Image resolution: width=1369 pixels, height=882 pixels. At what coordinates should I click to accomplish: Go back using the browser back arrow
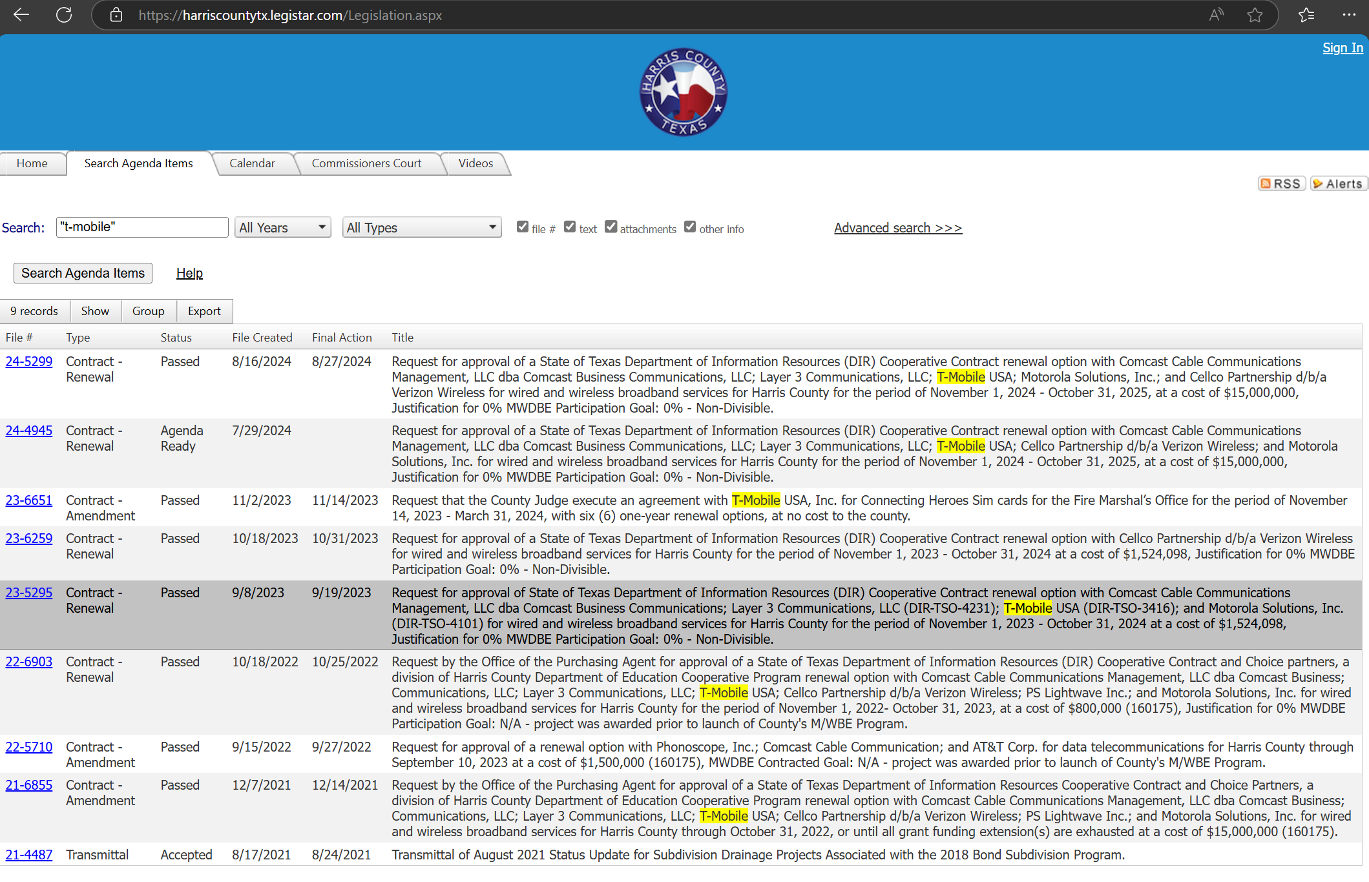pos(21,15)
